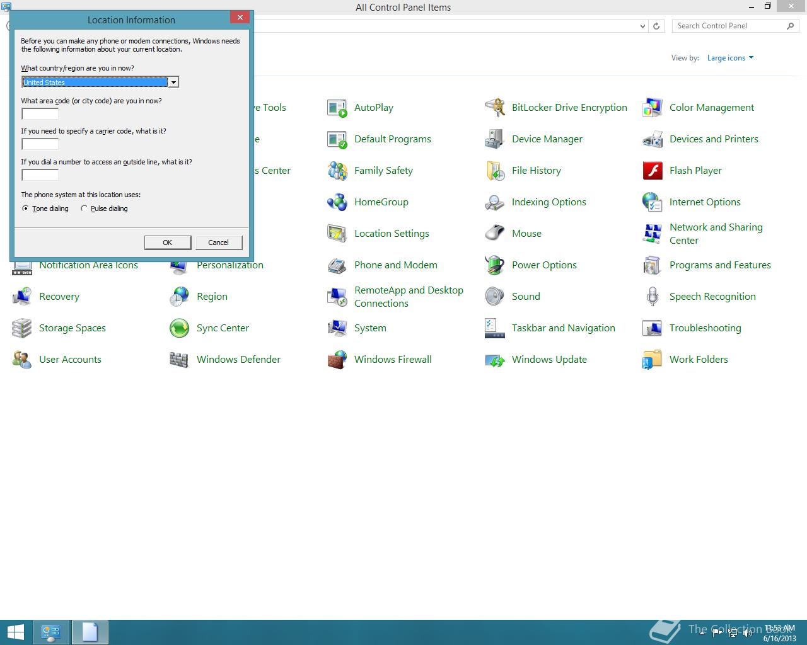Open the Default Programs icon
This screenshot has width=807, height=645.
pyautogui.click(x=337, y=139)
